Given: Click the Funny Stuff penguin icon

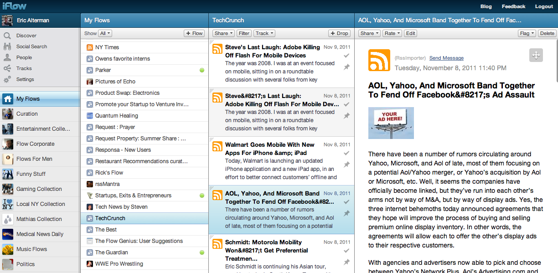Looking at the screenshot, I should [x=7, y=174].
